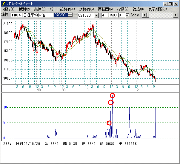Expand the end date dropdown arrow

pos(96,16)
